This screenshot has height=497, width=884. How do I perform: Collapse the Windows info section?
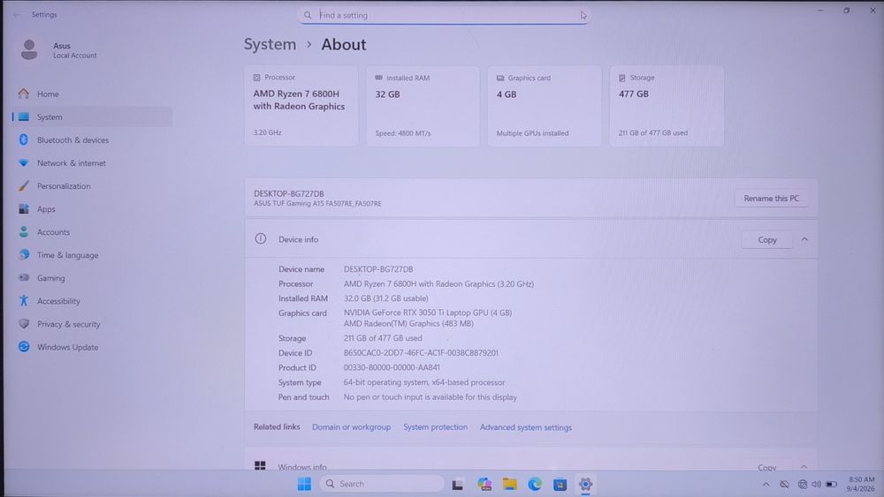pos(804,467)
